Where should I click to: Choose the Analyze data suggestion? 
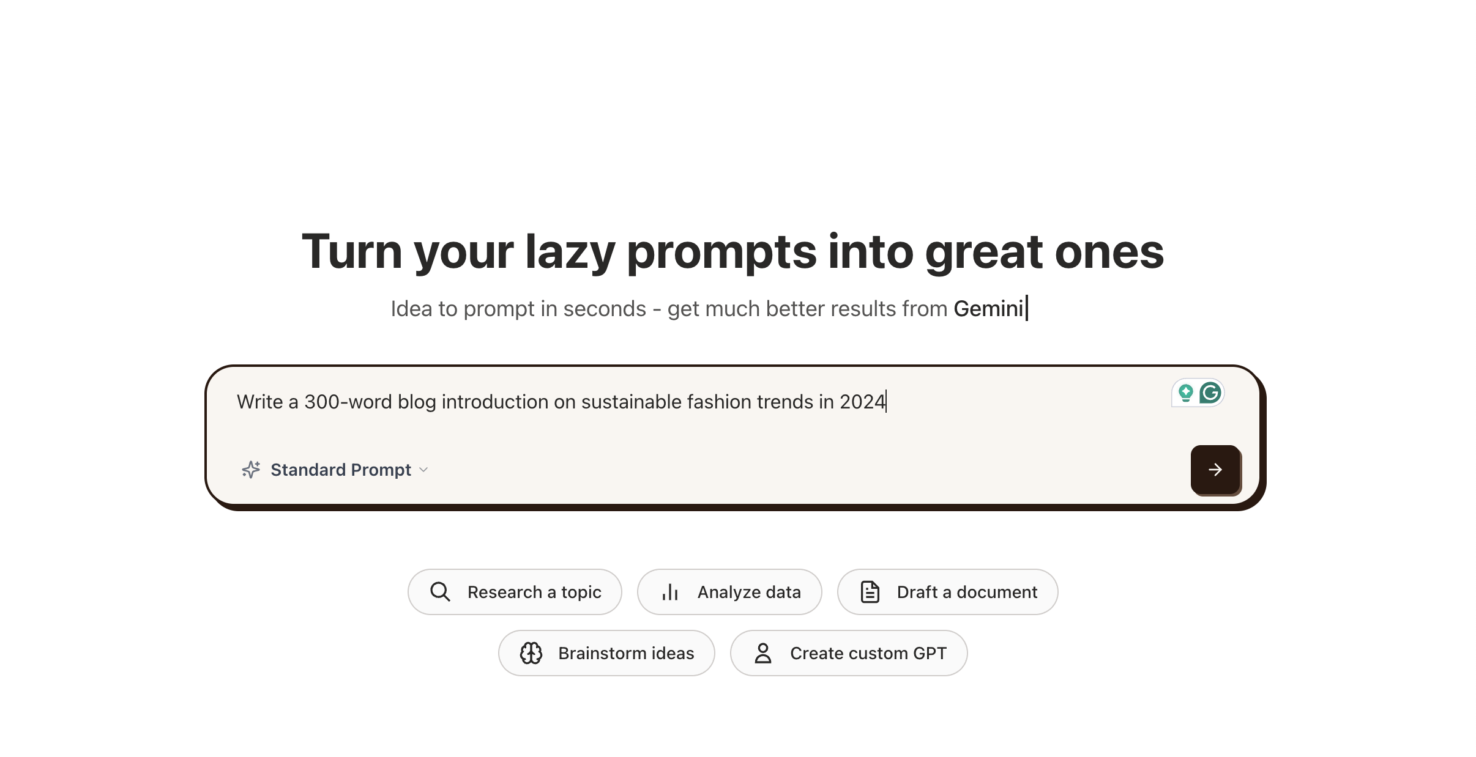[x=729, y=592]
